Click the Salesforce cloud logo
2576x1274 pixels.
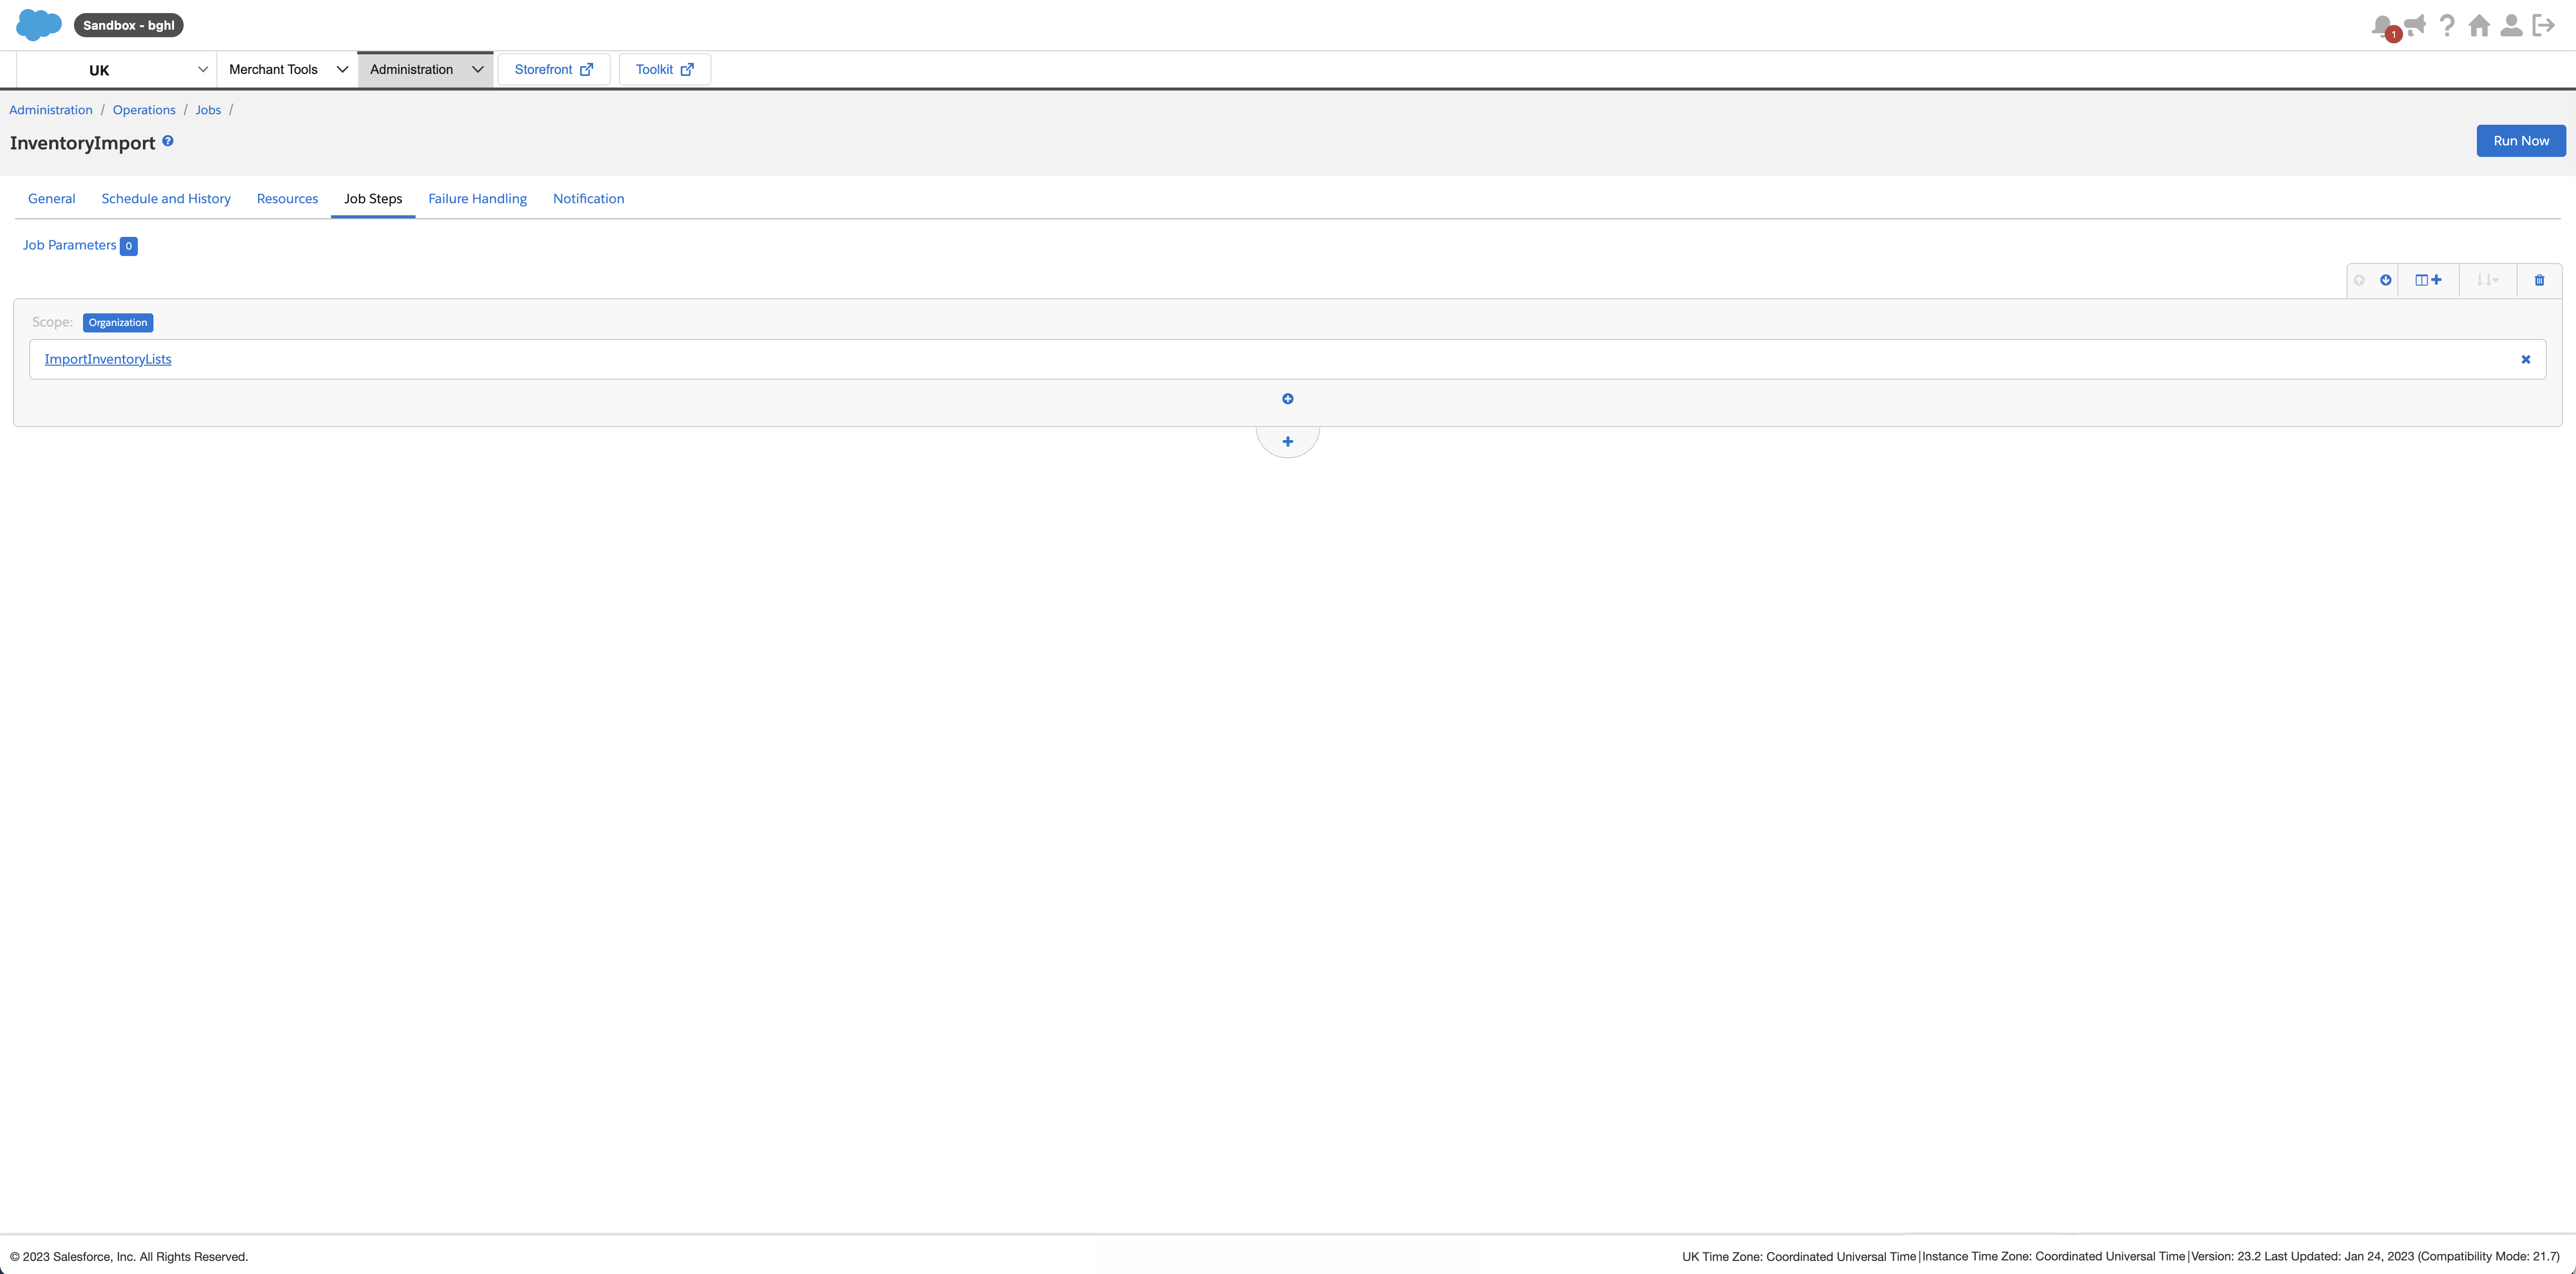pyautogui.click(x=39, y=25)
